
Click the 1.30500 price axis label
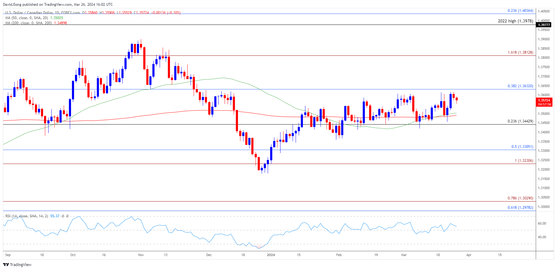544,197
